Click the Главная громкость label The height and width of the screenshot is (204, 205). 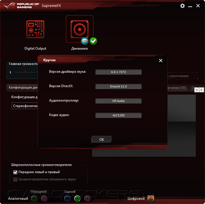[23, 64]
